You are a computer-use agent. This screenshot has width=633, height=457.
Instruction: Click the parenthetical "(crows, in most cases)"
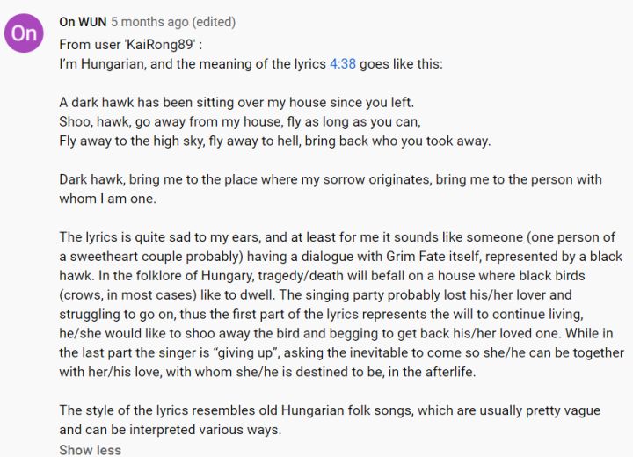[x=127, y=295]
